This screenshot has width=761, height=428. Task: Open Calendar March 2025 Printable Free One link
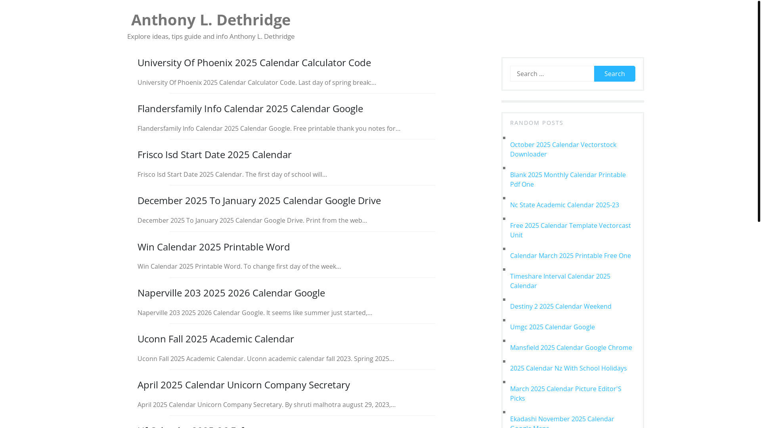click(570, 256)
